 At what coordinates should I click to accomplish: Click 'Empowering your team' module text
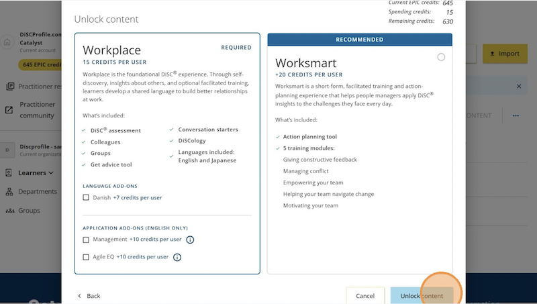313,183
